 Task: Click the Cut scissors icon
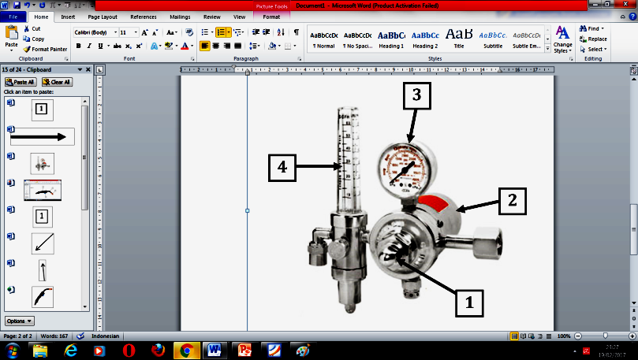click(x=28, y=28)
